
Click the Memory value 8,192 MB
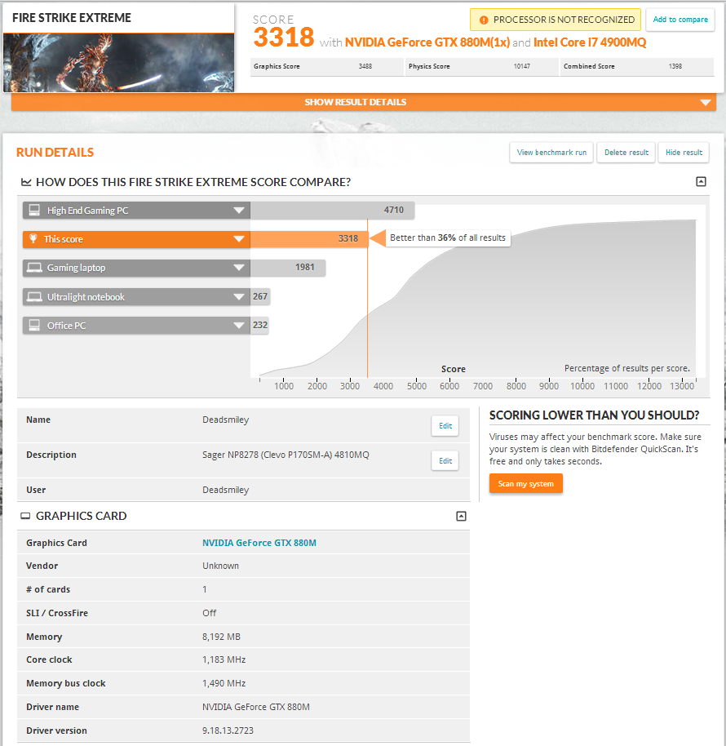click(222, 637)
